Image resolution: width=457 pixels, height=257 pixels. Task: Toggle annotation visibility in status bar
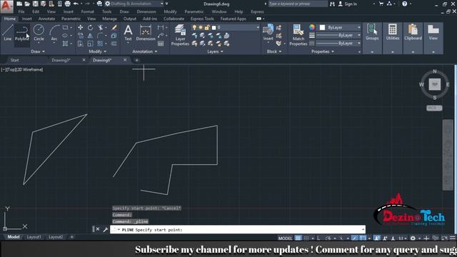[376, 238]
